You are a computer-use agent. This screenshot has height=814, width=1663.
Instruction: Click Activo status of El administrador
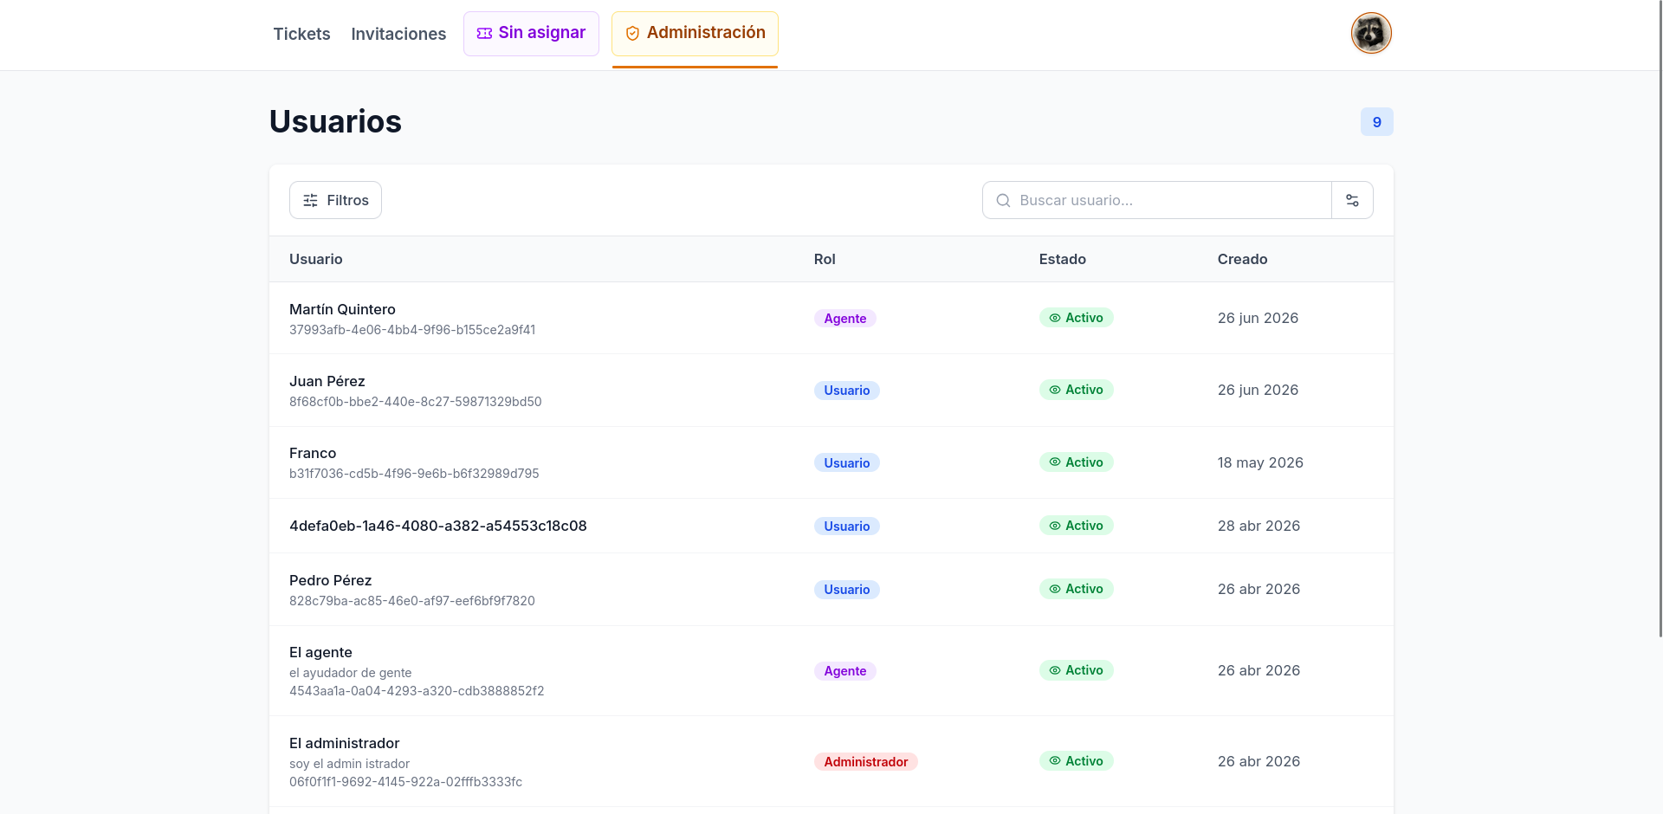click(x=1077, y=761)
